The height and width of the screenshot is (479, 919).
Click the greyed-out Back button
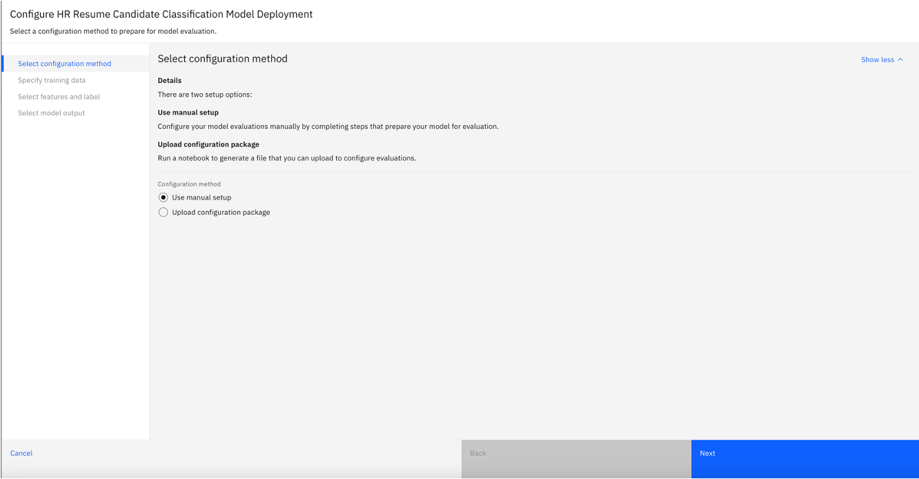(x=576, y=453)
